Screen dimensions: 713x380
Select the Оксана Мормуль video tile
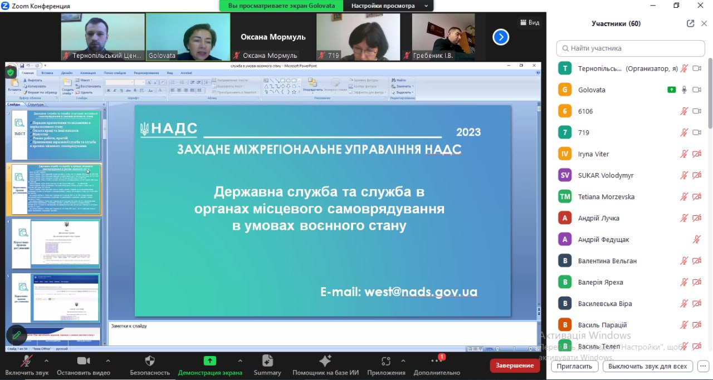pos(273,37)
